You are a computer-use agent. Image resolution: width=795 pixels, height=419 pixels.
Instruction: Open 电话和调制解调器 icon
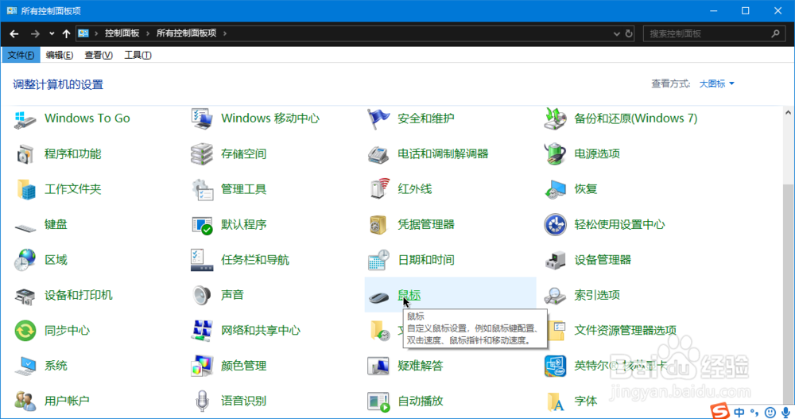(378, 154)
